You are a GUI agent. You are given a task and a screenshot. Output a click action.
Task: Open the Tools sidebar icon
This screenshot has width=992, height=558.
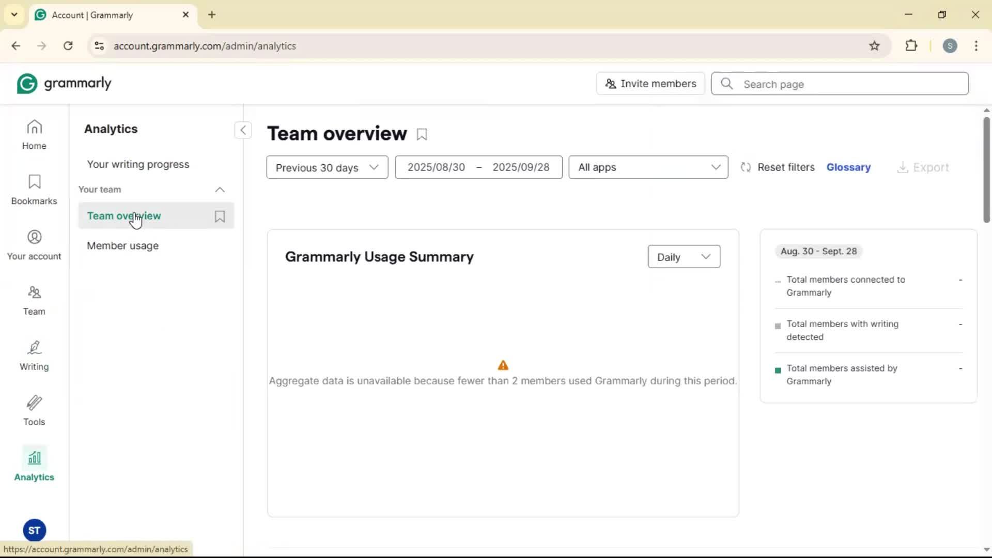point(34,411)
